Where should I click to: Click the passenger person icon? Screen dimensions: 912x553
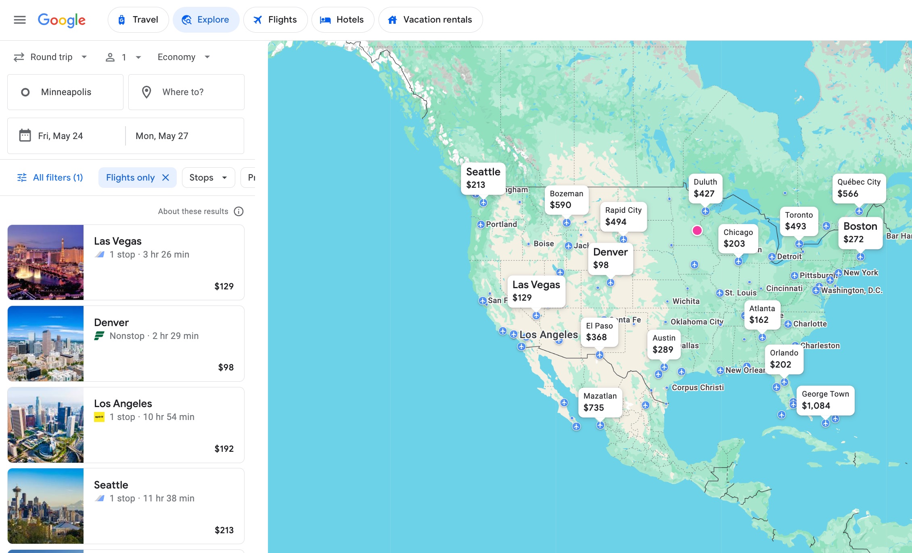[x=110, y=57]
